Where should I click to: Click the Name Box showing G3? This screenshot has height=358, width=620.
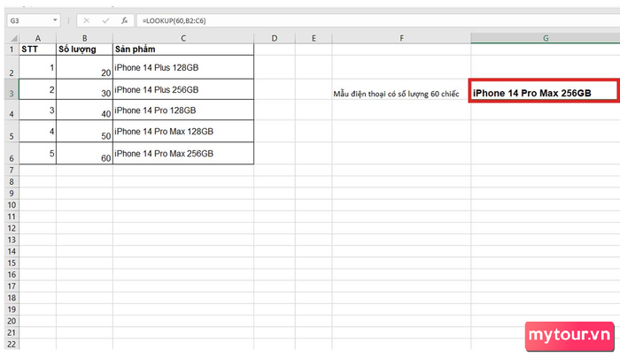pos(29,20)
